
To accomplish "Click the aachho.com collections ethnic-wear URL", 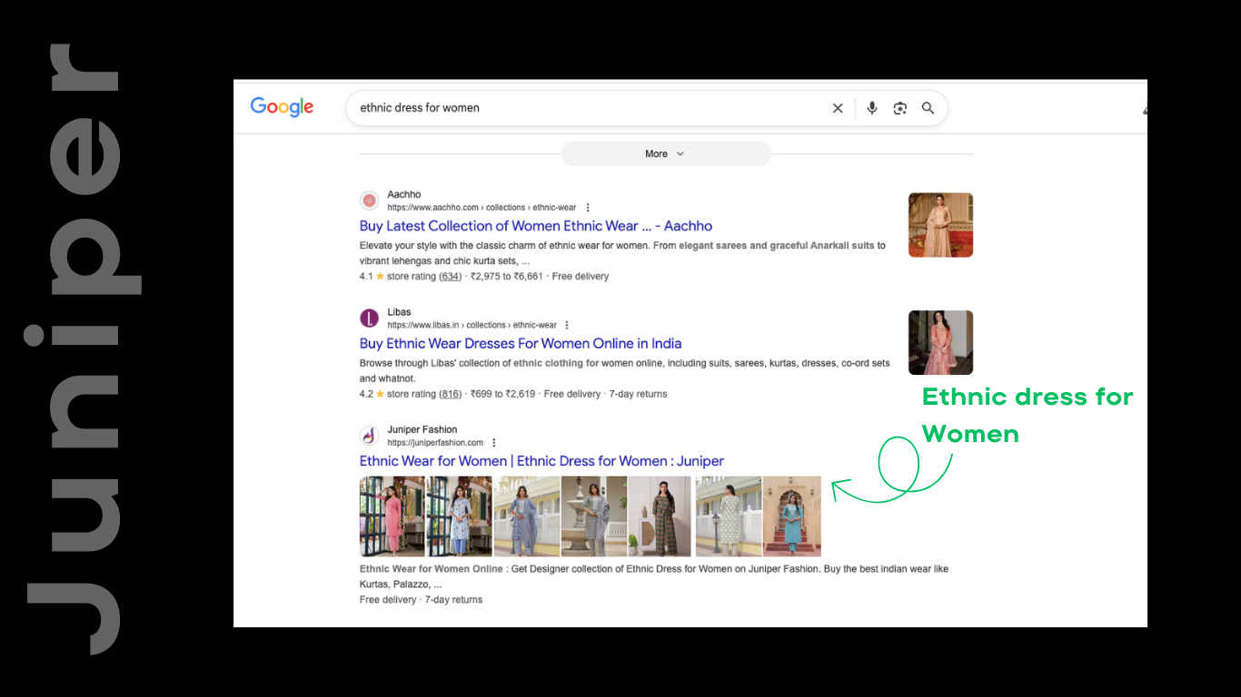I will (x=482, y=208).
